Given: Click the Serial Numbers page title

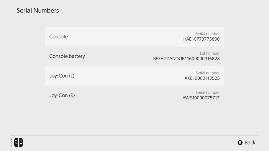Looking at the screenshot, I should coord(38,10).
